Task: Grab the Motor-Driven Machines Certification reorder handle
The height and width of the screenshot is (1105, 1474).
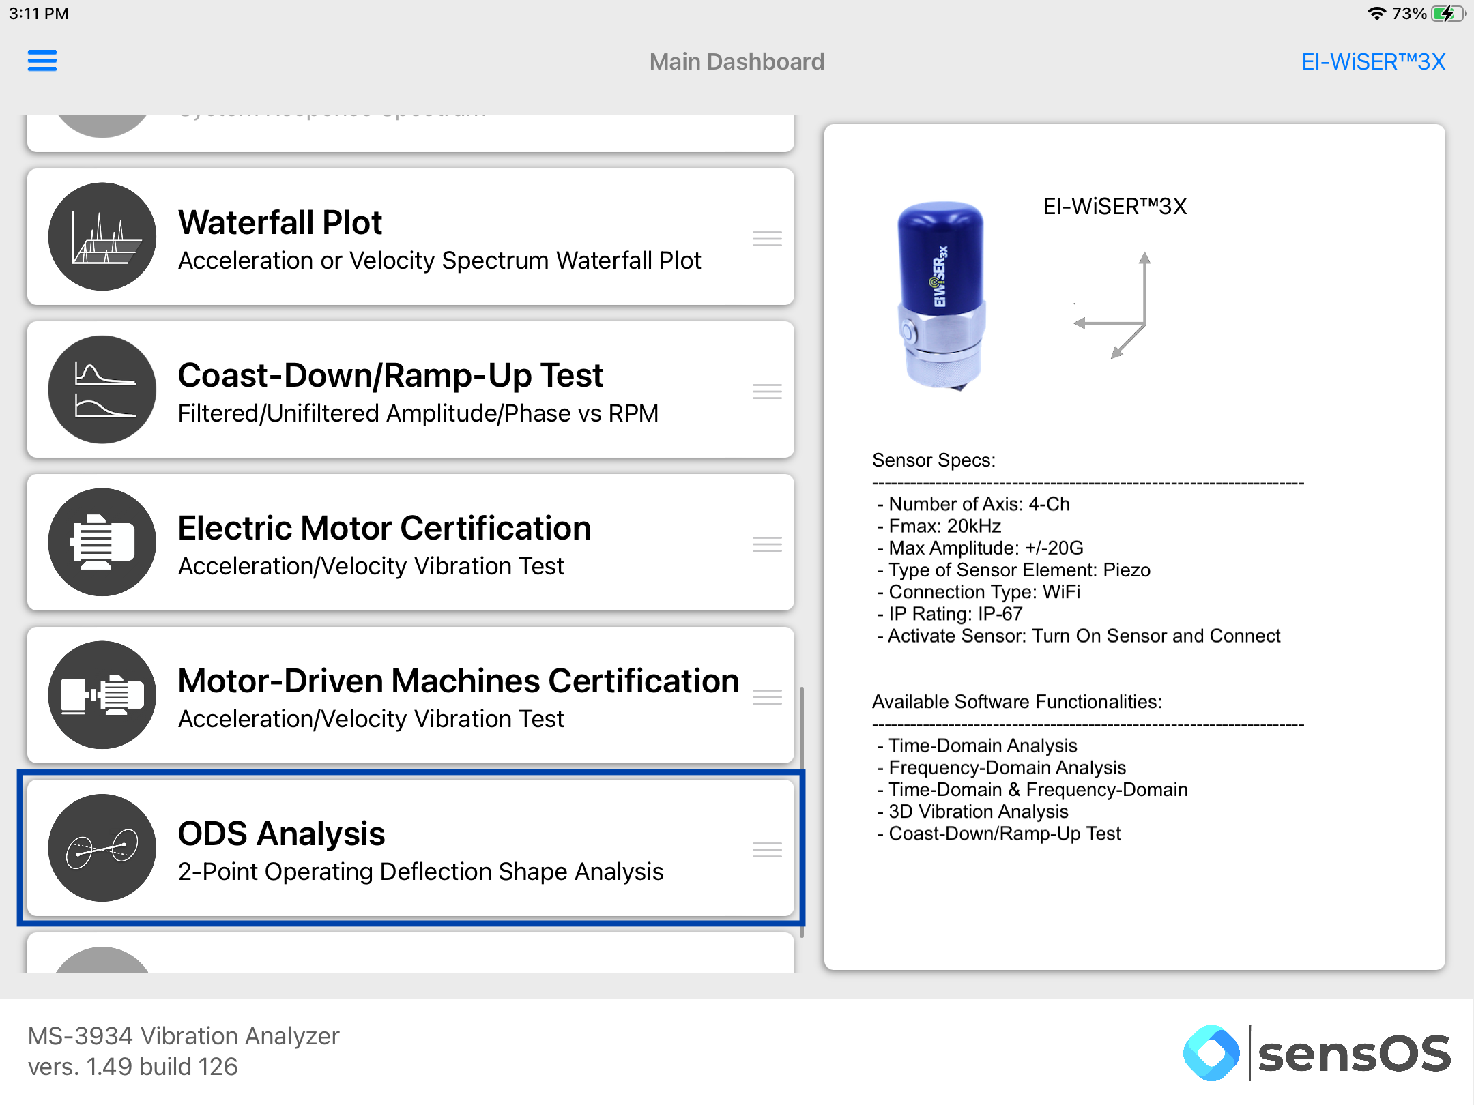Action: [767, 697]
